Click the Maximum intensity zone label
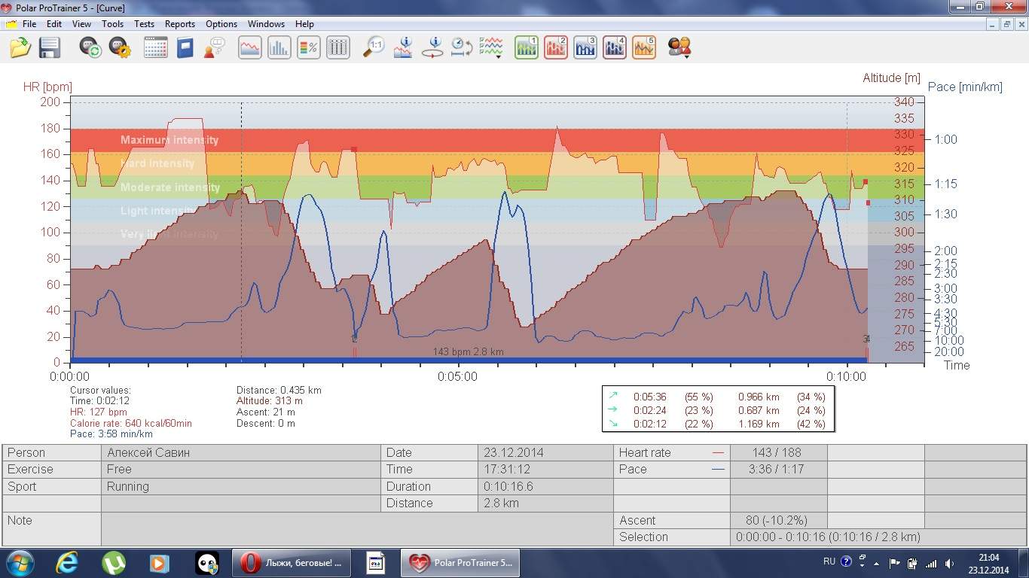The image size is (1029, 578). pos(169,140)
